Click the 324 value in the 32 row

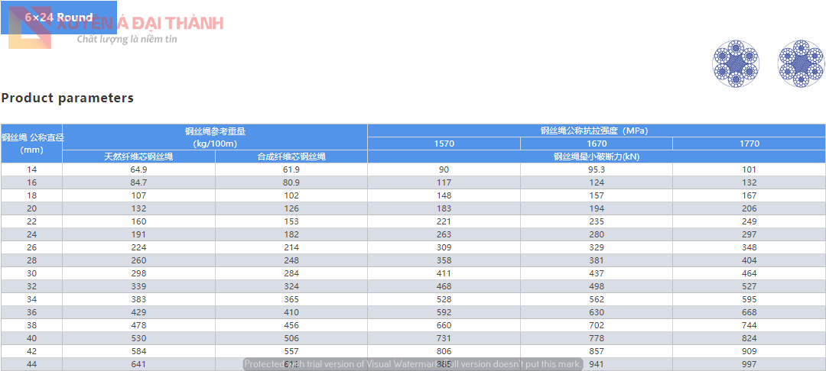click(x=291, y=286)
